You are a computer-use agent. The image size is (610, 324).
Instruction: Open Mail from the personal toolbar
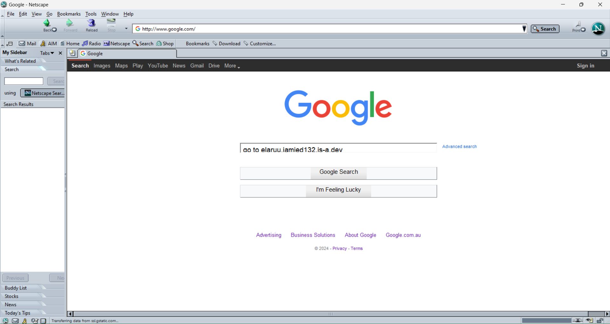point(27,43)
